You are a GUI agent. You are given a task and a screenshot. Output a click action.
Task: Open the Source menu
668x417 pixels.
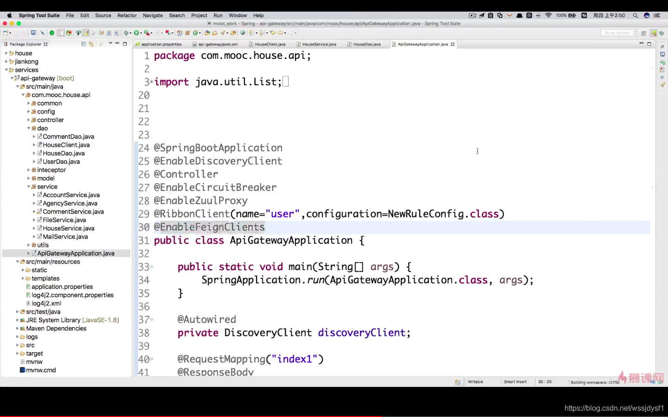click(x=103, y=15)
